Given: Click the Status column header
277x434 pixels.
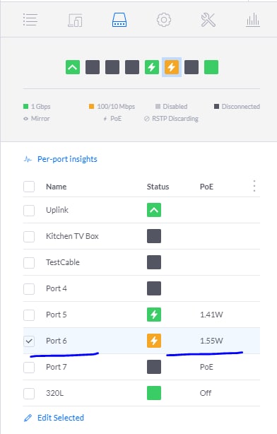Looking at the screenshot, I should click(158, 187).
